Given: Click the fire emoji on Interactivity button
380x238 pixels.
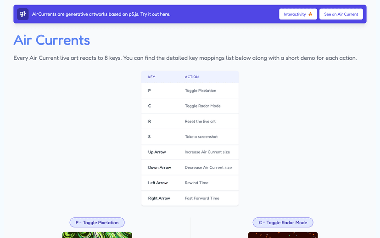Looking at the screenshot, I should pyautogui.click(x=310, y=14).
